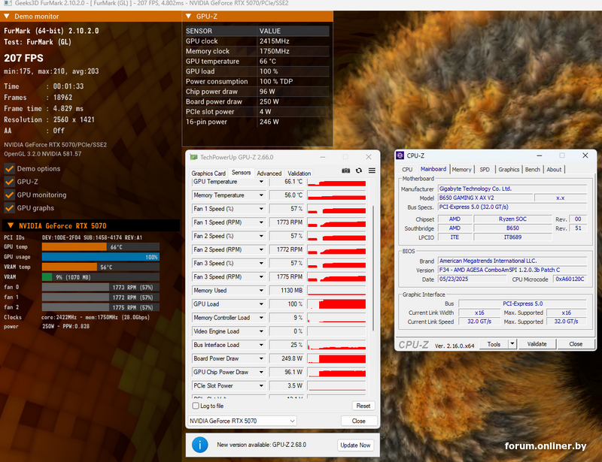Open the Fan 1 Speed (%) dropdown

[261, 209]
